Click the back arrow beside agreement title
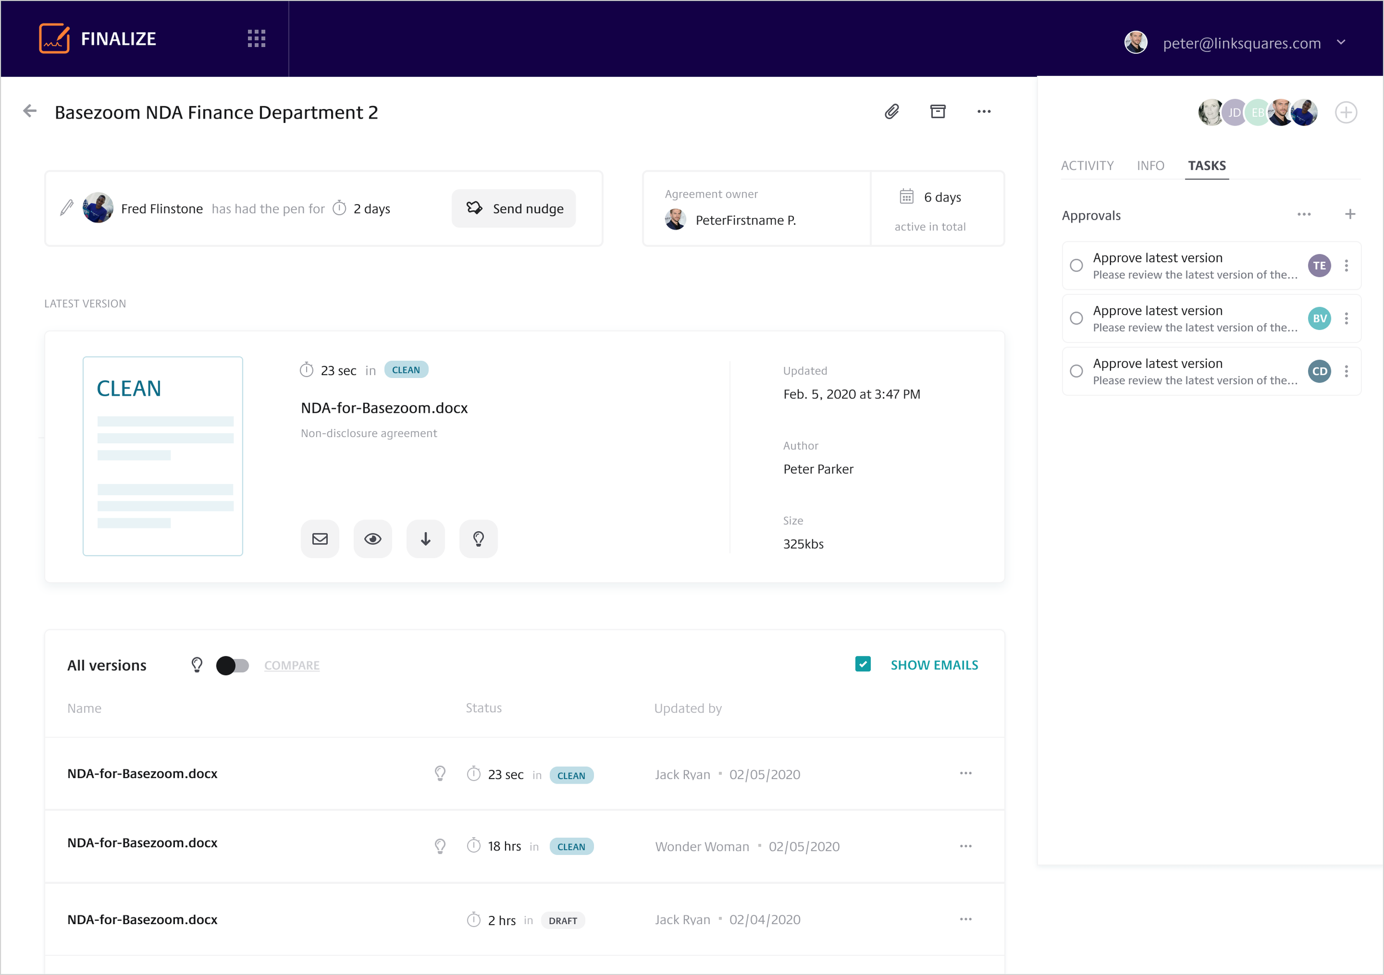Viewport: 1384px width, 975px height. (29, 111)
